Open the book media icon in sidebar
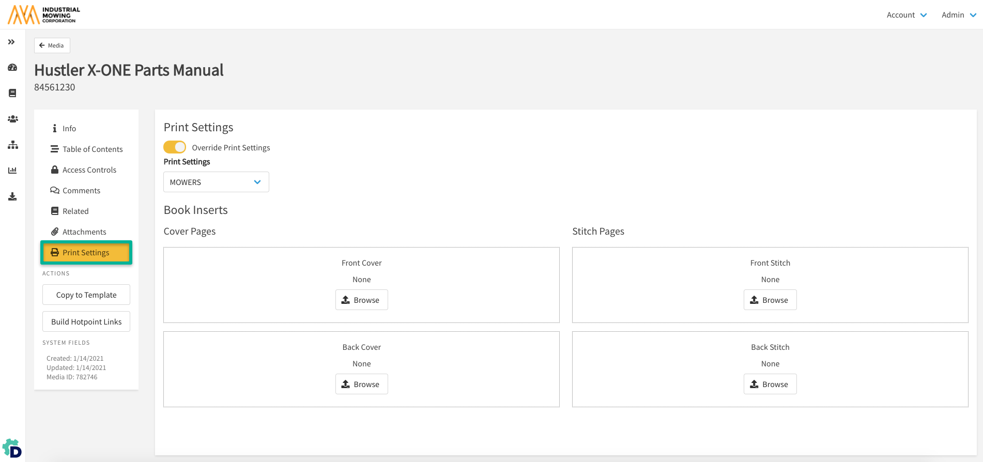The image size is (983, 462). [x=12, y=93]
